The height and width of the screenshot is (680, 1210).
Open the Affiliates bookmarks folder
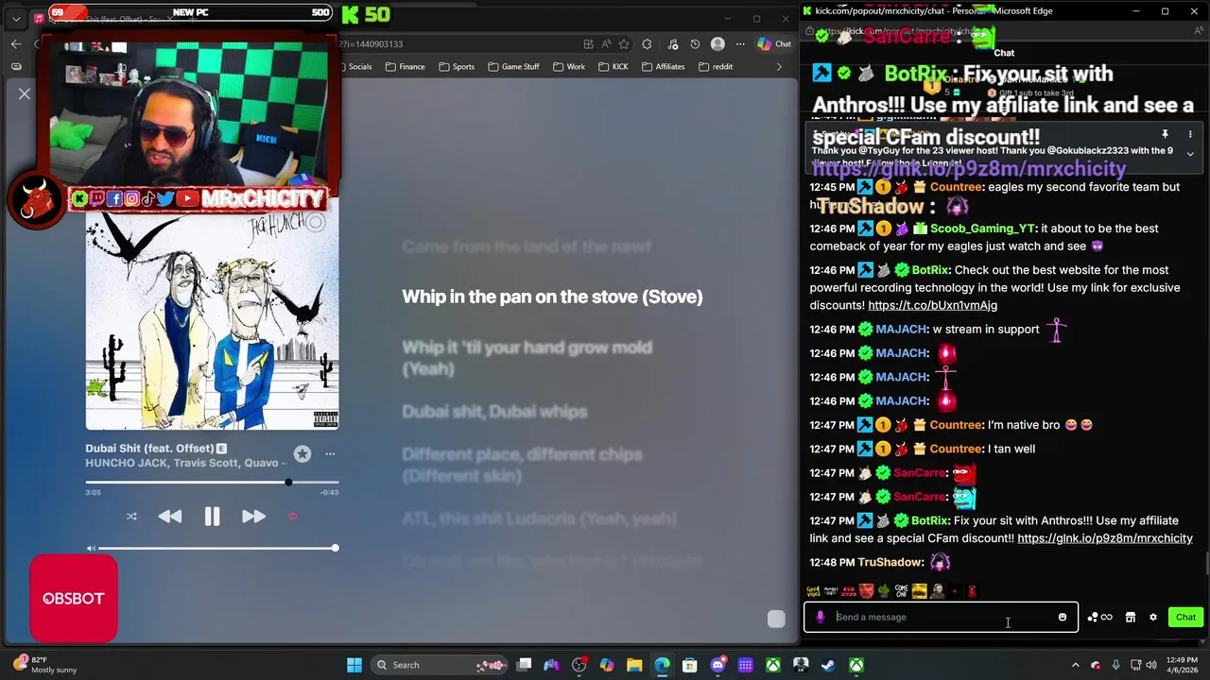click(663, 66)
